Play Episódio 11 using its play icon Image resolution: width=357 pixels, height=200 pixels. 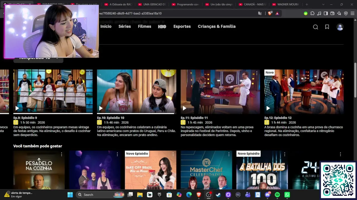(184, 108)
